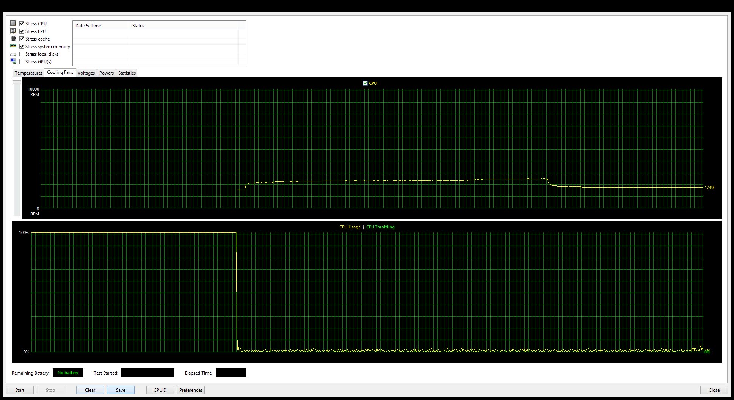The image size is (734, 400).
Task: Click the Elapsed Time field
Action: pos(231,373)
